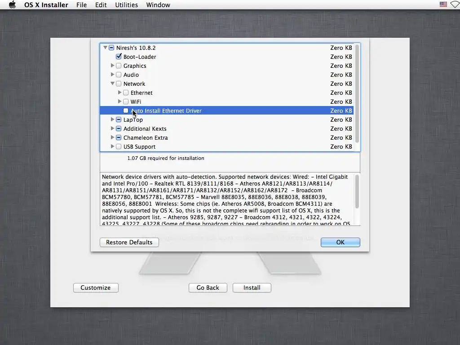Toggle the LapTop checkbox
The height and width of the screenshot is (345, 460).
coord(119,119)
